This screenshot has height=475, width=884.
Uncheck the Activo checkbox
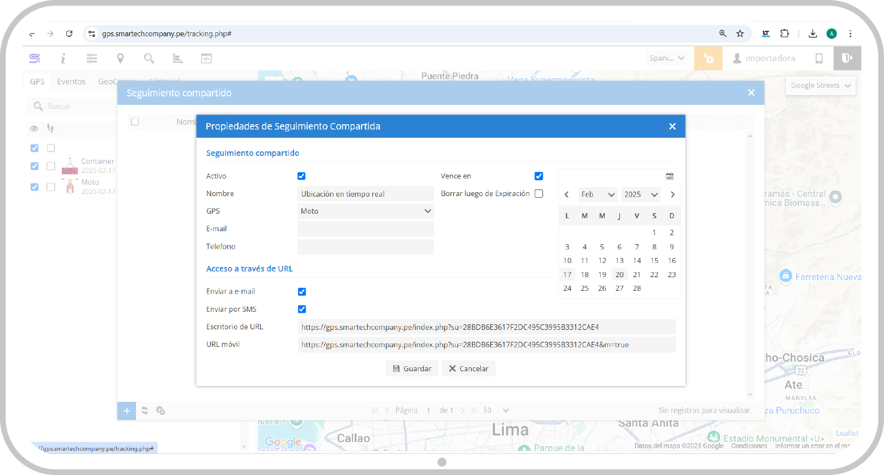[301, 176]
